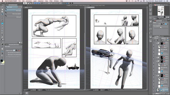
Task: Open the Filter menu
Action: tap(51, 1)
